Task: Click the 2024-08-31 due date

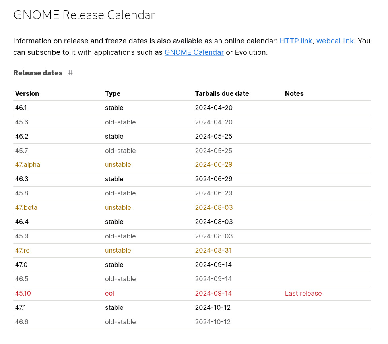Action: pos(213,251)
